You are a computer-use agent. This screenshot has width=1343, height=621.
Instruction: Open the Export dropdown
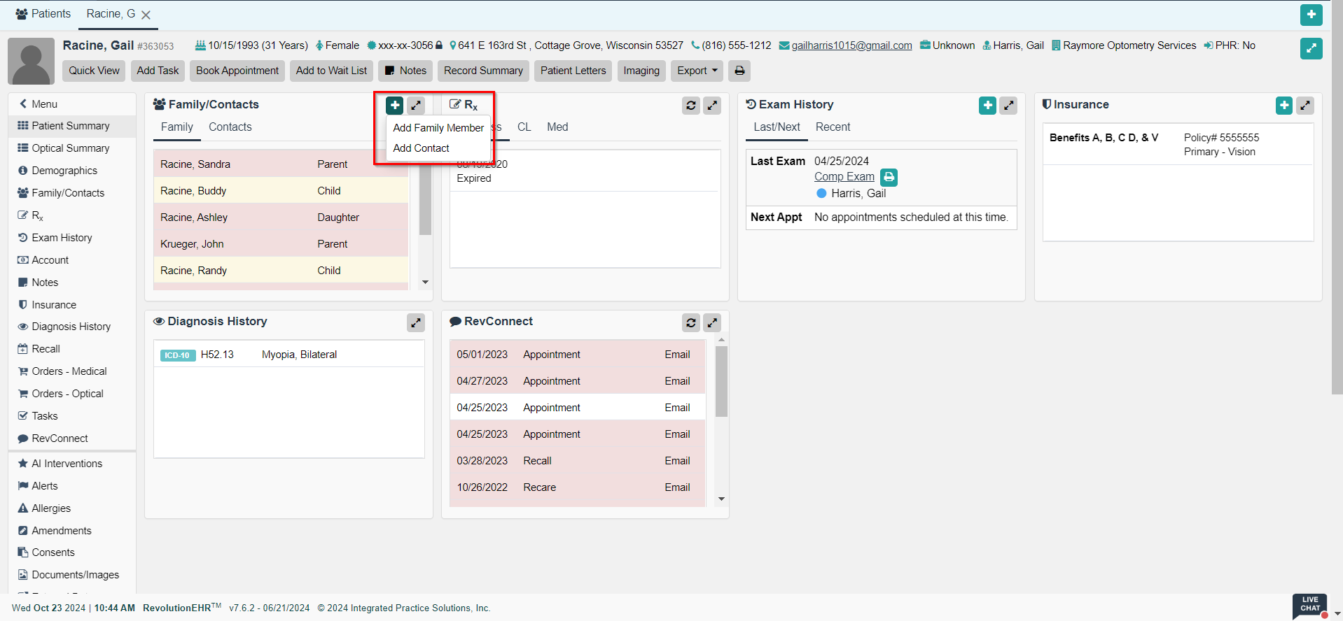[697, 71]
